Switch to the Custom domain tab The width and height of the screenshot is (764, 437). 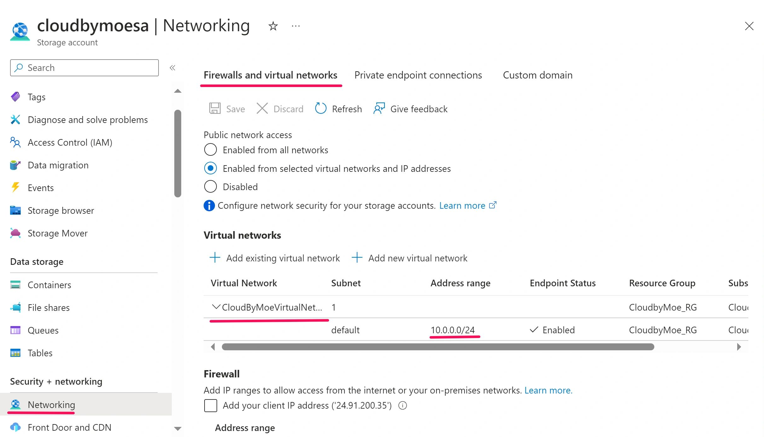point(537,75)
